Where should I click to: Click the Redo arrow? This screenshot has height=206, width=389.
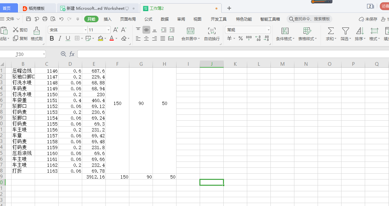point(69,19)
